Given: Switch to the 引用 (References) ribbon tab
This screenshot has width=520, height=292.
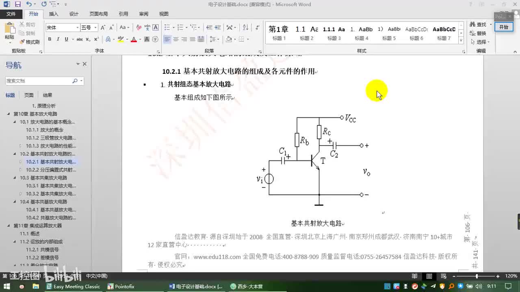Looking at the screenshot, I should [x=123, y=14].
